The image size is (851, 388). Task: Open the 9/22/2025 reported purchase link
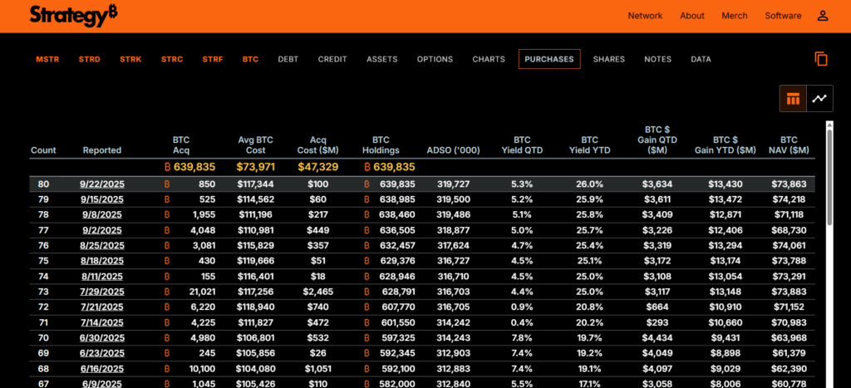click(102, 184)
